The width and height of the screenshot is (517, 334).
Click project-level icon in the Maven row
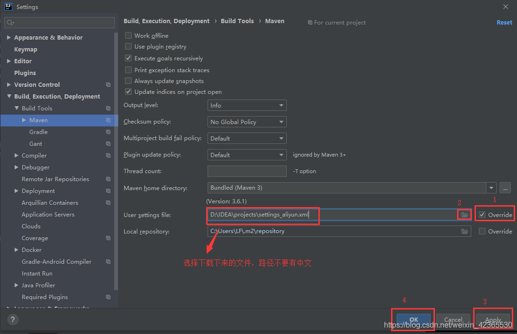pyautogui.click(x=108, y=120)
